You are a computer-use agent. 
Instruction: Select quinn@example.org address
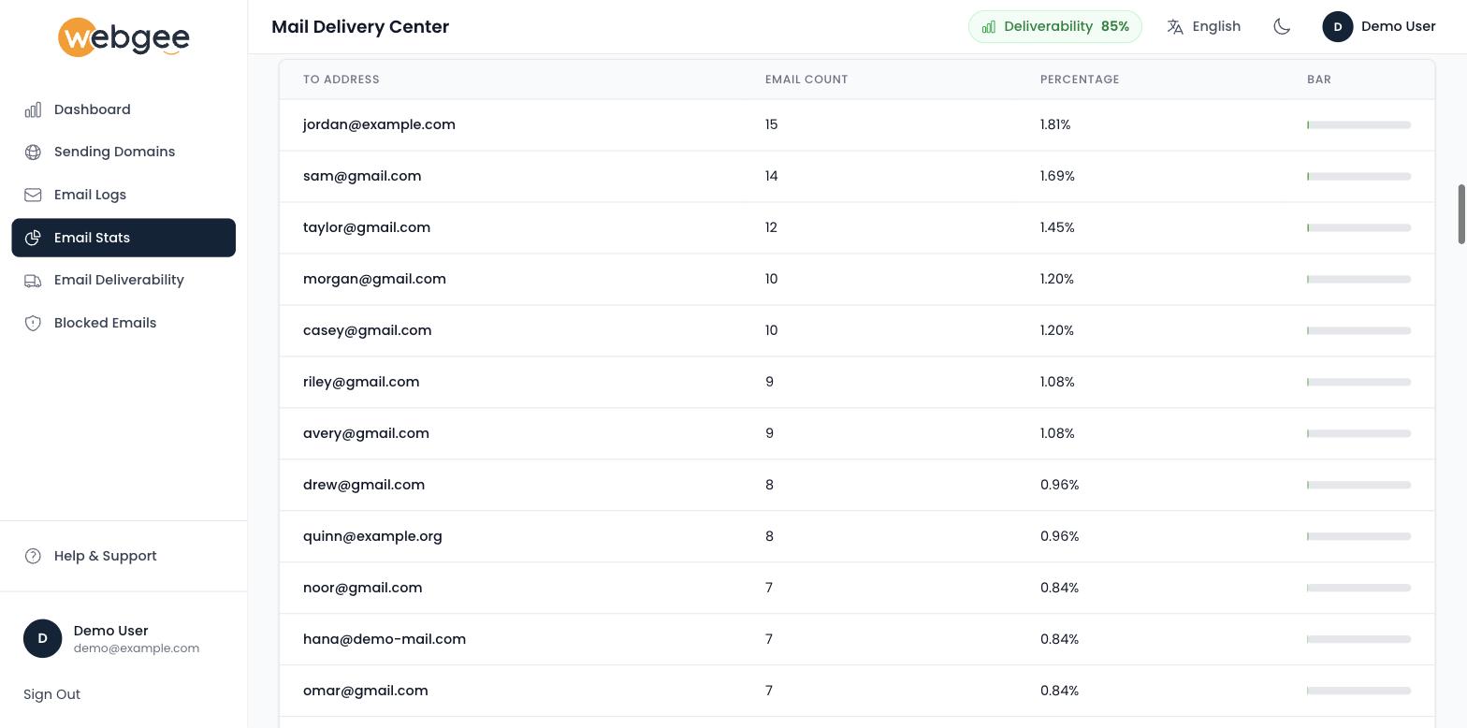(372, 536)
